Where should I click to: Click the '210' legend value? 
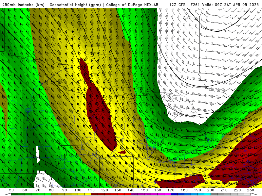pyautogui.click(x=224, y=190)
